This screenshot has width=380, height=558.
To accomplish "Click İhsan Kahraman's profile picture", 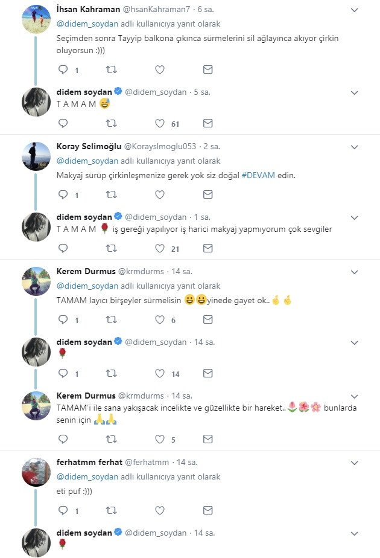I will click(x=36, y=20).
